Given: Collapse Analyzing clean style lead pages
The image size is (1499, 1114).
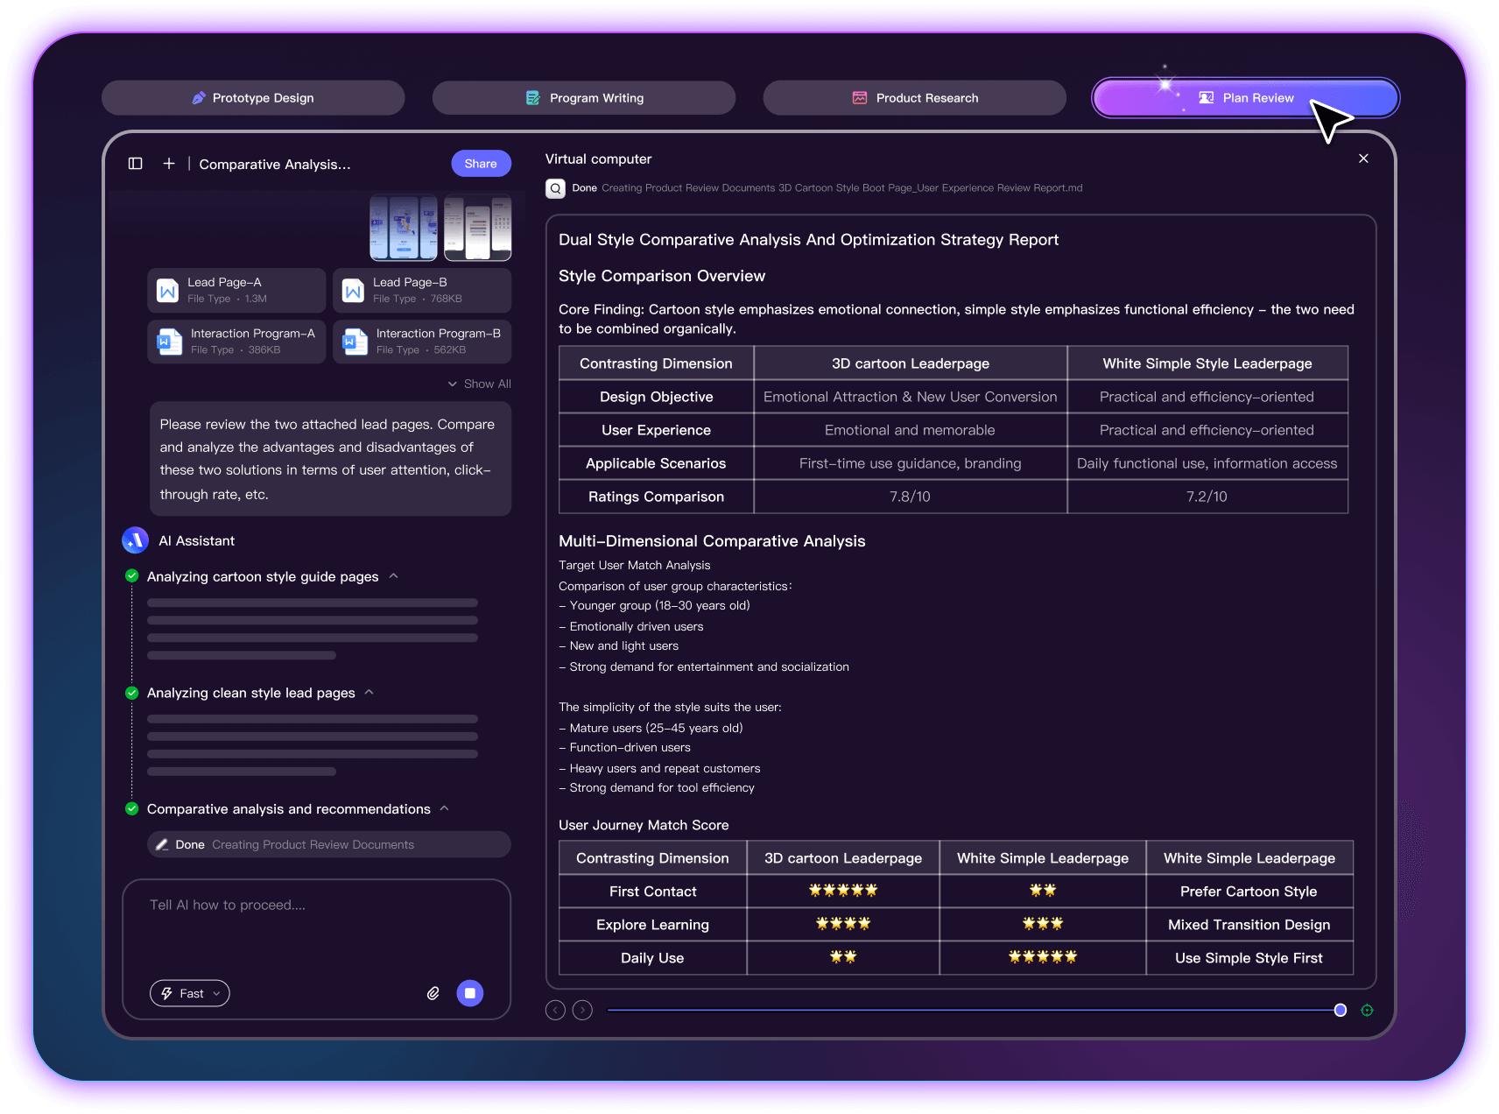Looking at the screenshot, I should point(369,693).
